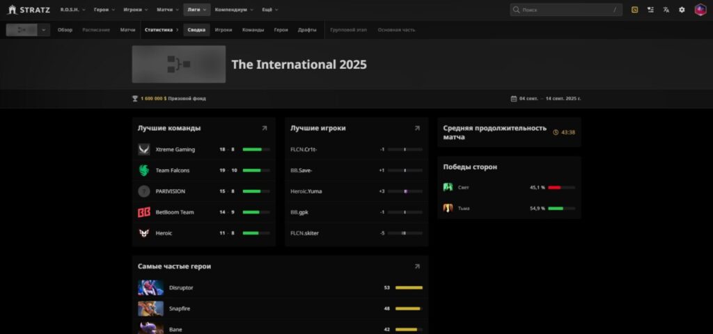Open settings gear icon
Screen dimensions: 713x334
(x=682, y=10)
